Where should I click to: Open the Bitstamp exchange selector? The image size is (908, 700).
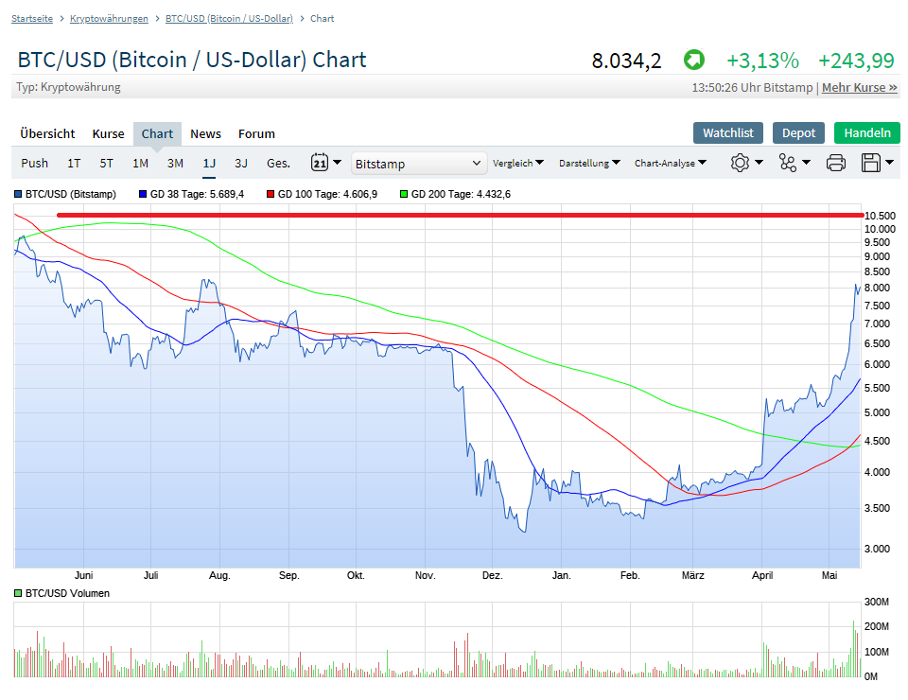tap(418, 163)
